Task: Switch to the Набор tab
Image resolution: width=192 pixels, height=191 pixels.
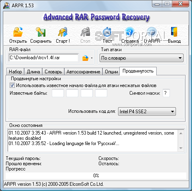Action: (15, 72)
